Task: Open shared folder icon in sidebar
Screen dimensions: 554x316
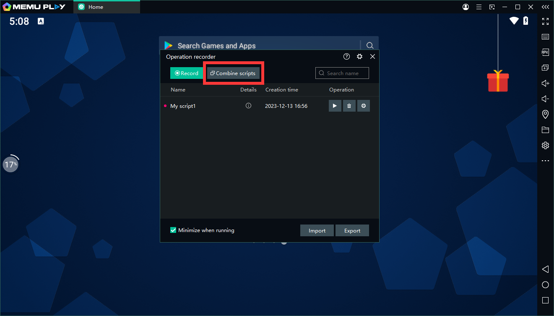Action: (x=545, y=130)
